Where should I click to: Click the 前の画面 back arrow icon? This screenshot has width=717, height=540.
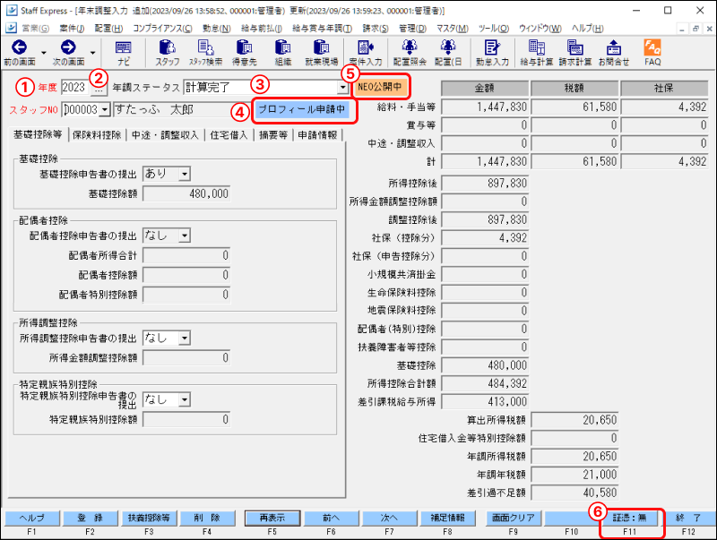18,47
